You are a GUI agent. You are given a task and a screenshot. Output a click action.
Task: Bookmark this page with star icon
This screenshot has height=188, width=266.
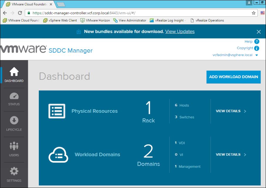coord(254,13)
